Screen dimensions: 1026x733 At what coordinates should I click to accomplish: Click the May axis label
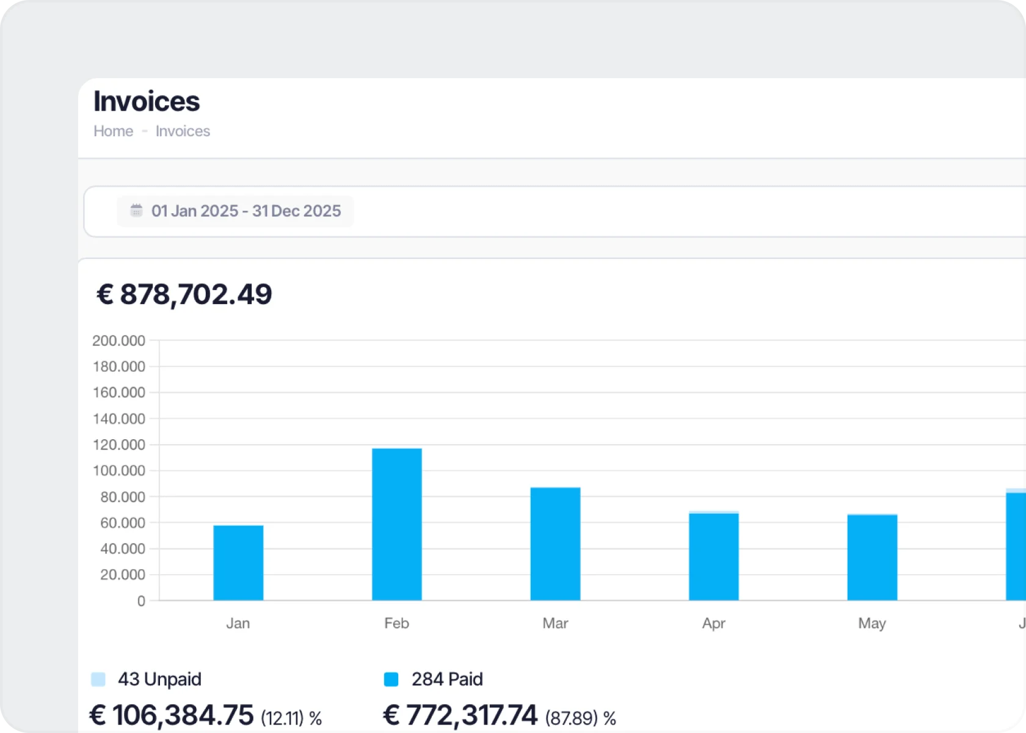[872, 624]
